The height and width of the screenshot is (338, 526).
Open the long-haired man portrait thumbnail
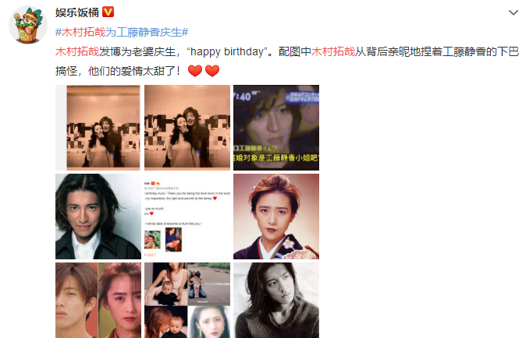point(98,217)
